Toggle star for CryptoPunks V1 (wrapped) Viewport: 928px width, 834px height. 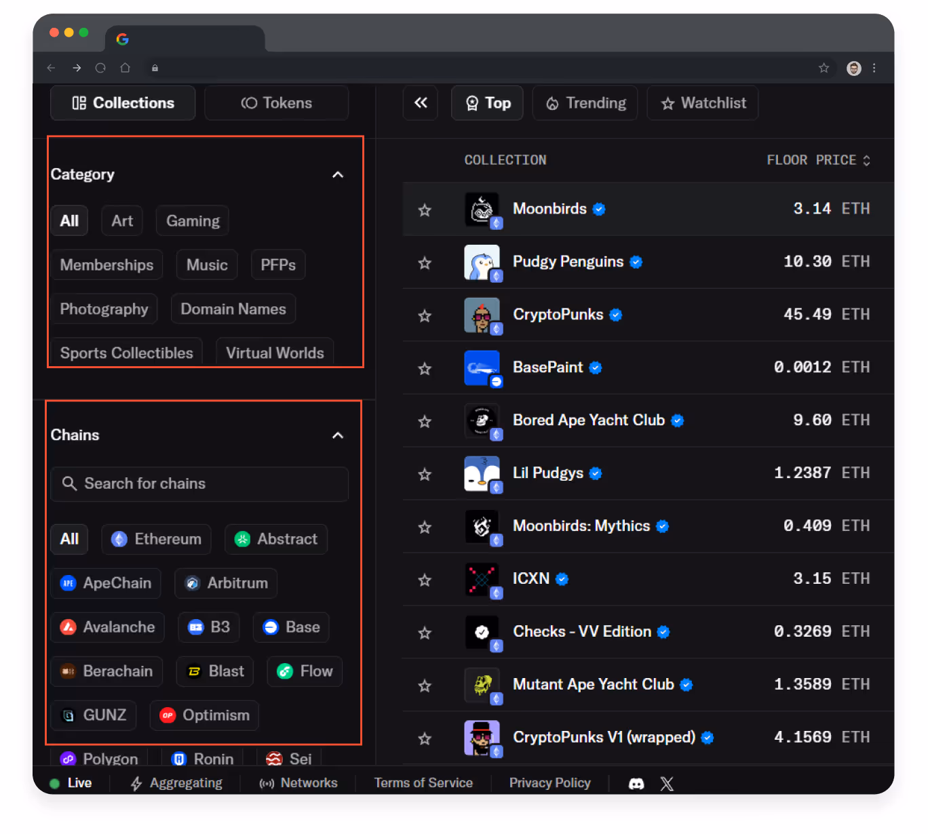[425, 739]
